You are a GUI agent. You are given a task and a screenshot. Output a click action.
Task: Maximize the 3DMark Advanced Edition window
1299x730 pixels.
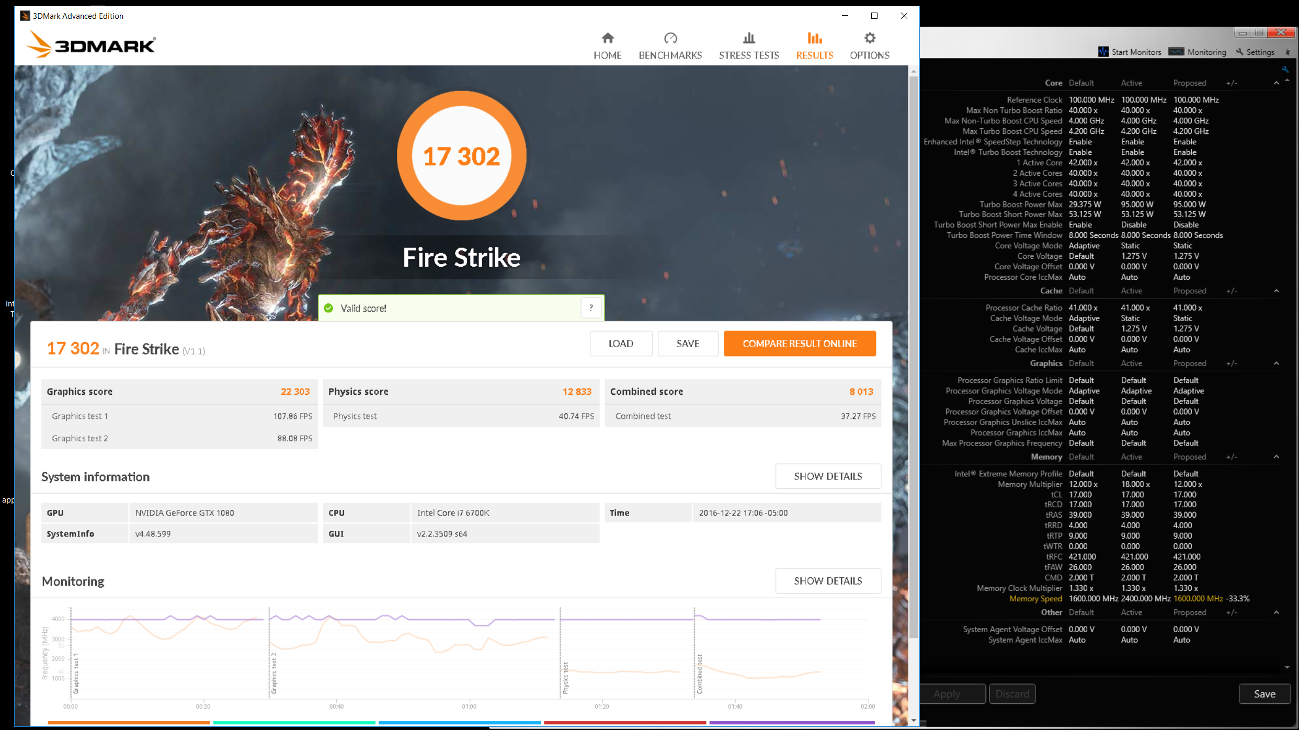click(x=874, y=16)
